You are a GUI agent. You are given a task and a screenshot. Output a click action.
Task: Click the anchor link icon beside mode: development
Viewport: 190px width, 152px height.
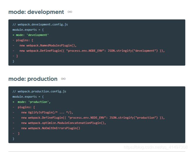[70, 12]
